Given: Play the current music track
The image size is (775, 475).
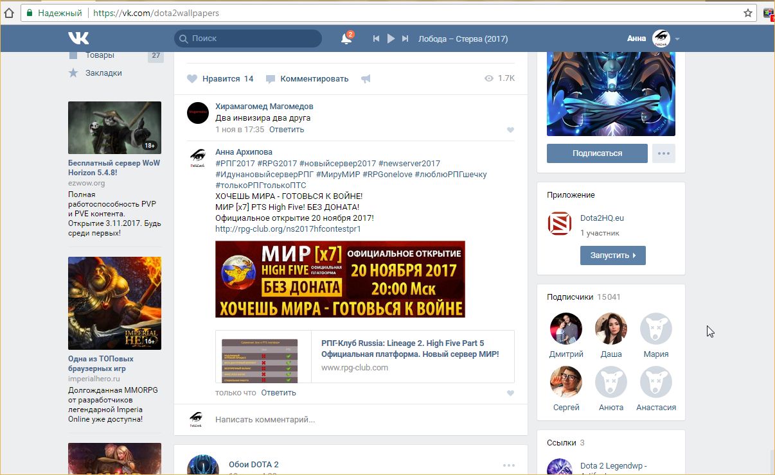Looking at the screenshot, I should point(391,39).
